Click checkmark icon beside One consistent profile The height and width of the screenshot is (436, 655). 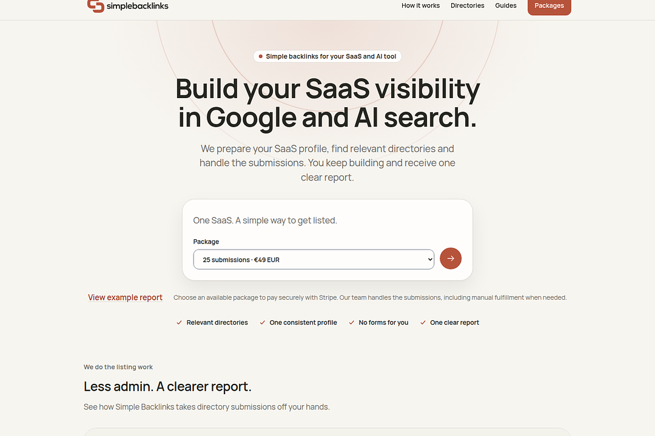pos(263,323)
